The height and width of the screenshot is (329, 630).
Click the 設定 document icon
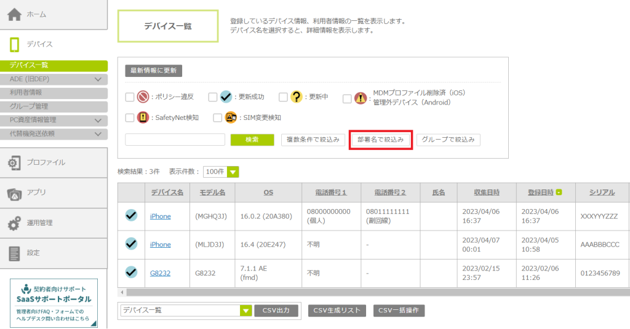point(14,253)
